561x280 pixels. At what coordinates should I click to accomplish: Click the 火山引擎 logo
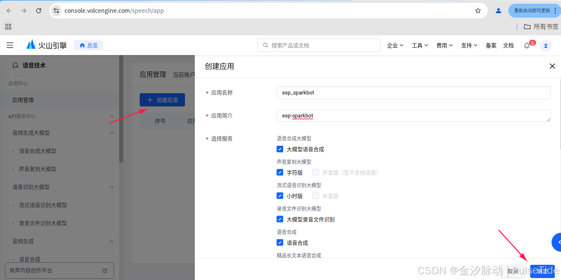point(46,45)
